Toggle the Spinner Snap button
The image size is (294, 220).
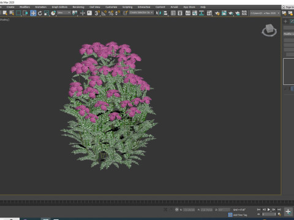coord(118,13)
